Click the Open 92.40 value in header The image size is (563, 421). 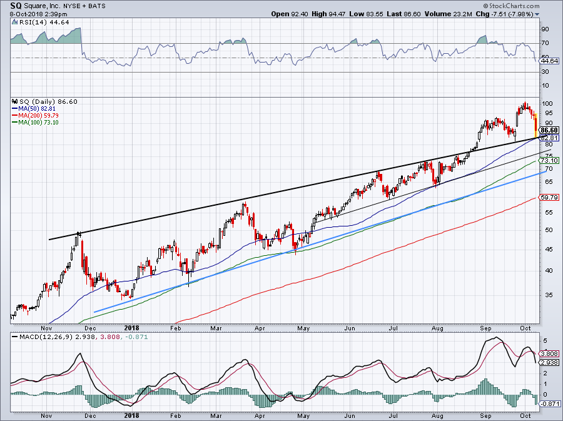[x=288, y=14]
